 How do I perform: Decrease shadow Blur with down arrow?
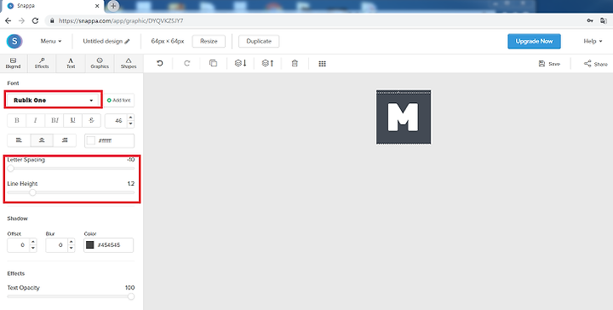[72, 248]
